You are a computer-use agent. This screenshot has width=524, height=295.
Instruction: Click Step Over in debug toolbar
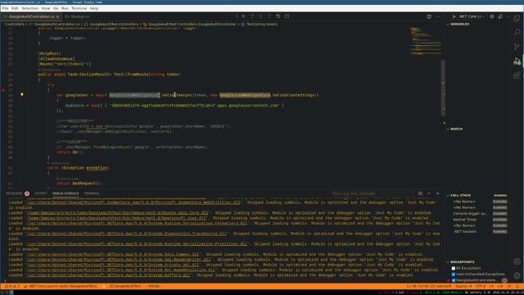coord(252,16)
